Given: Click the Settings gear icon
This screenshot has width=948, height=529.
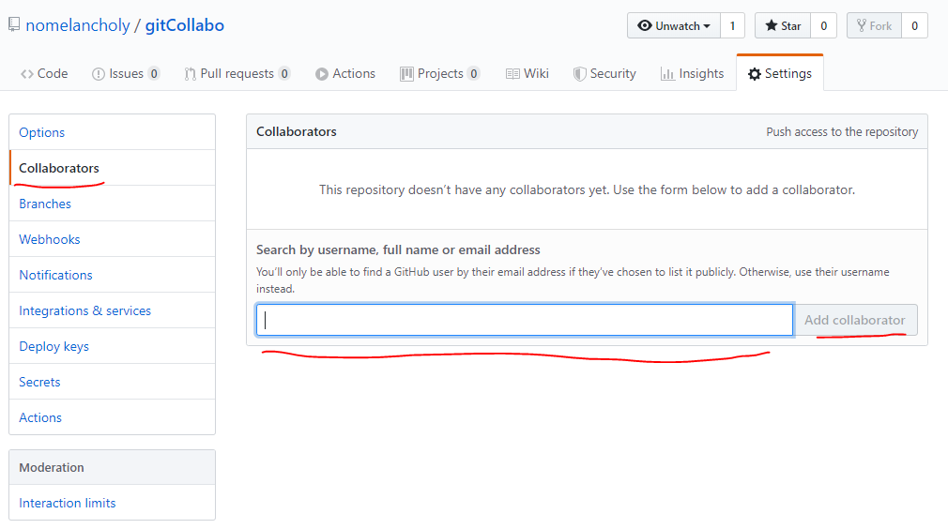Looking at the screenshot, I should coord(754,74).
